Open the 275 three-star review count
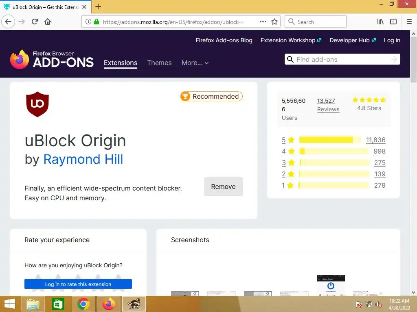Viewport: 417px width, 312px height. click(x=380, y=162)
